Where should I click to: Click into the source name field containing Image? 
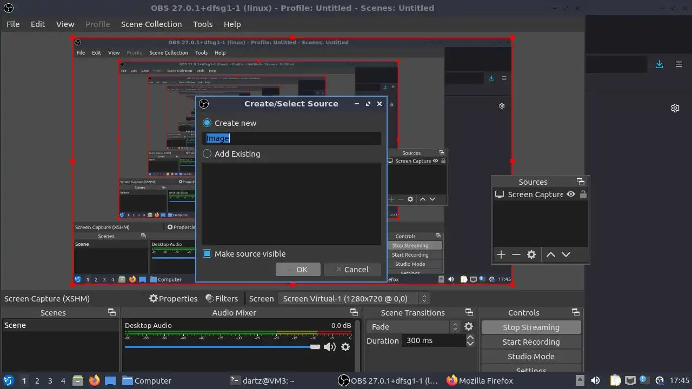pos(291,138)
